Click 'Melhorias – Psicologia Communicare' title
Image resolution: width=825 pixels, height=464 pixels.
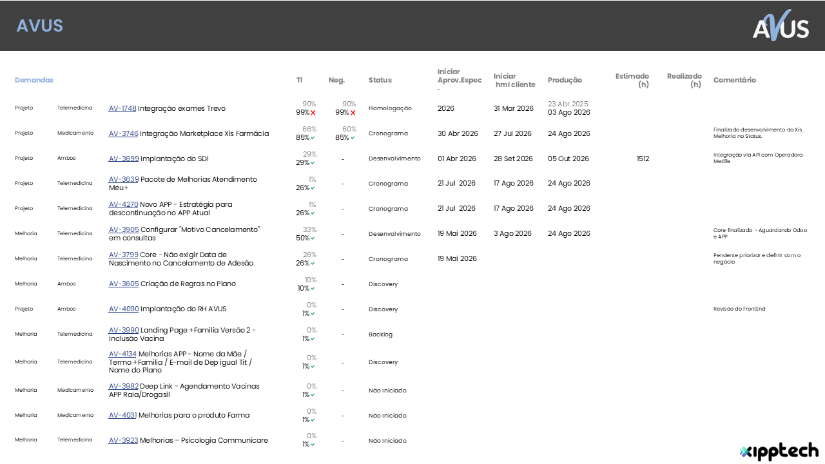click(204, 440)
